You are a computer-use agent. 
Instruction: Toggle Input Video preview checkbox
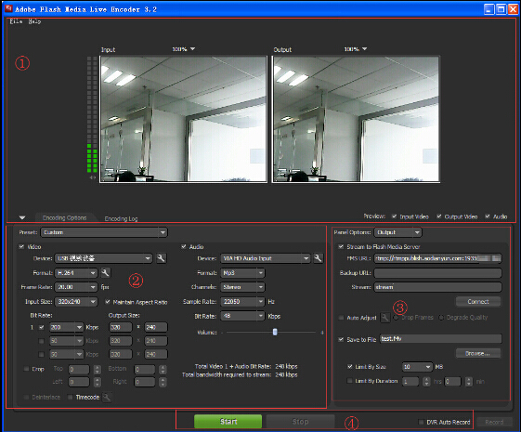click(394, 216)
